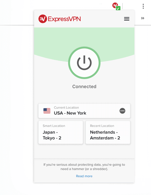Click the Current Location USA - New York card

[x=84, y=111]
